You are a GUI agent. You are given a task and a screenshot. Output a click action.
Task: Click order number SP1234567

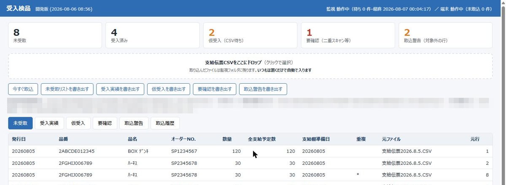point(184,151)
